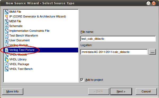
Task: Click the VHDL Test Bench icon
Action: pos(7,69)
